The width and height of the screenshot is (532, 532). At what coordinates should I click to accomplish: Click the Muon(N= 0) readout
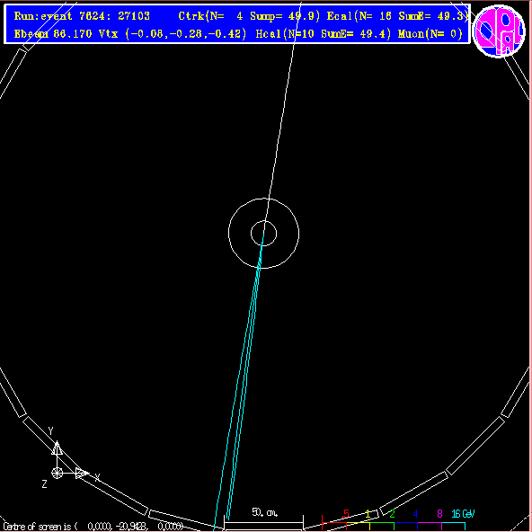coord(430,33)
